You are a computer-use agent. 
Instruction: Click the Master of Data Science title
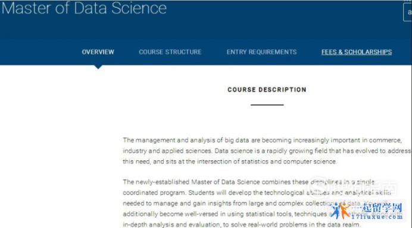click(x=84, y=8)
